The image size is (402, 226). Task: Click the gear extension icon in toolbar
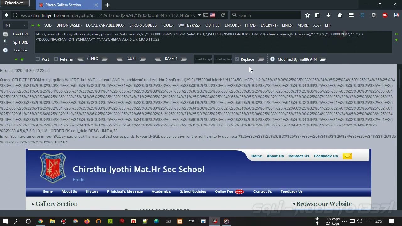coord(374,15)
